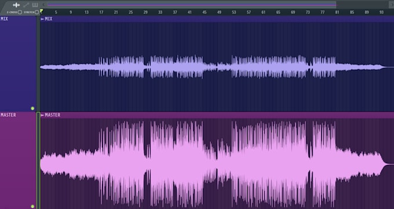Toggle the Z-CROSS checkbox
Viewport: 394px width, 209px height.
tap(20, 12)
